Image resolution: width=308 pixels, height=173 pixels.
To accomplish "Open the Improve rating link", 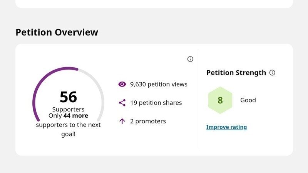I will click(226, 127).
